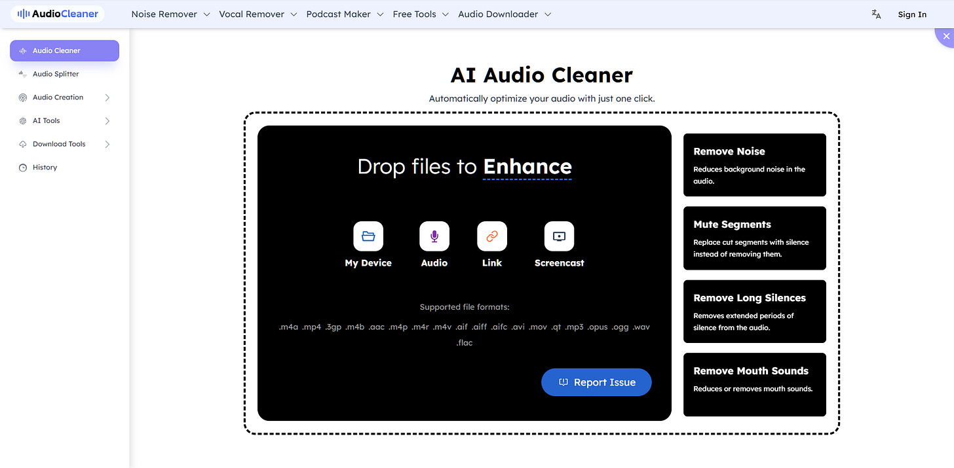Click the Report Issue button
This screenshot has width=954, height=468.
coord(596,382)
